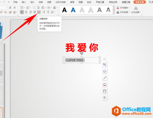153x118 pixels.
Task: Click decrease paragraph spacing icon
Action: [x=48, y=12]
